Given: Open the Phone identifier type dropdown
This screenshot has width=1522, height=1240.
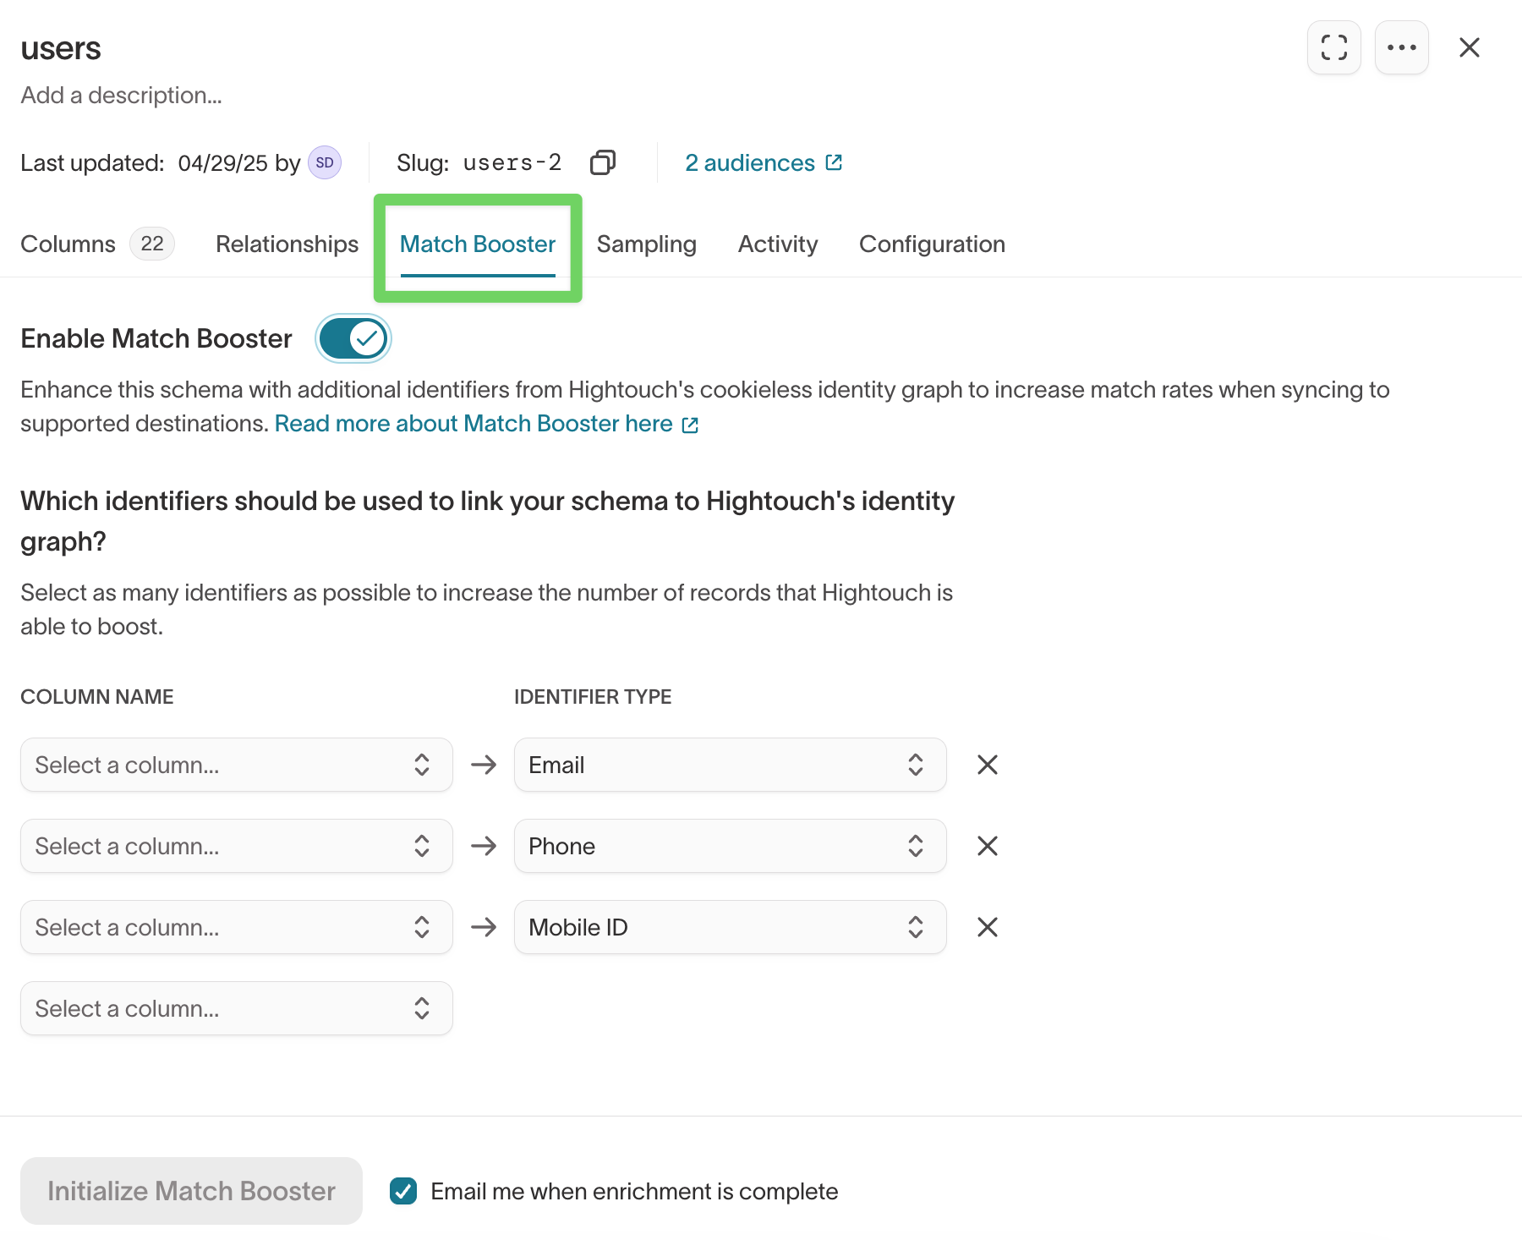Looking at the screenshot, I should pyautogui.click(x=729, y=846).
